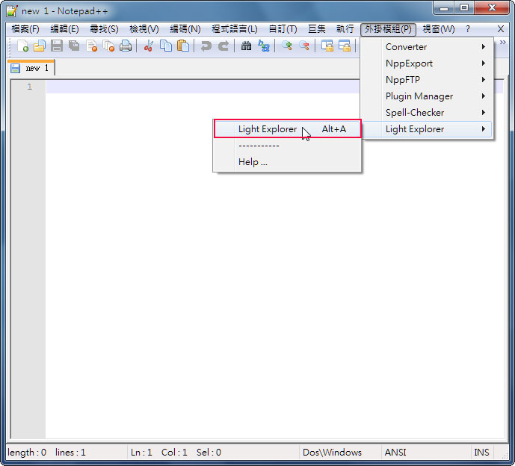Click the Redo arrow icon
The width and height of the screenshot is (515, 466).
click(223, 46)
